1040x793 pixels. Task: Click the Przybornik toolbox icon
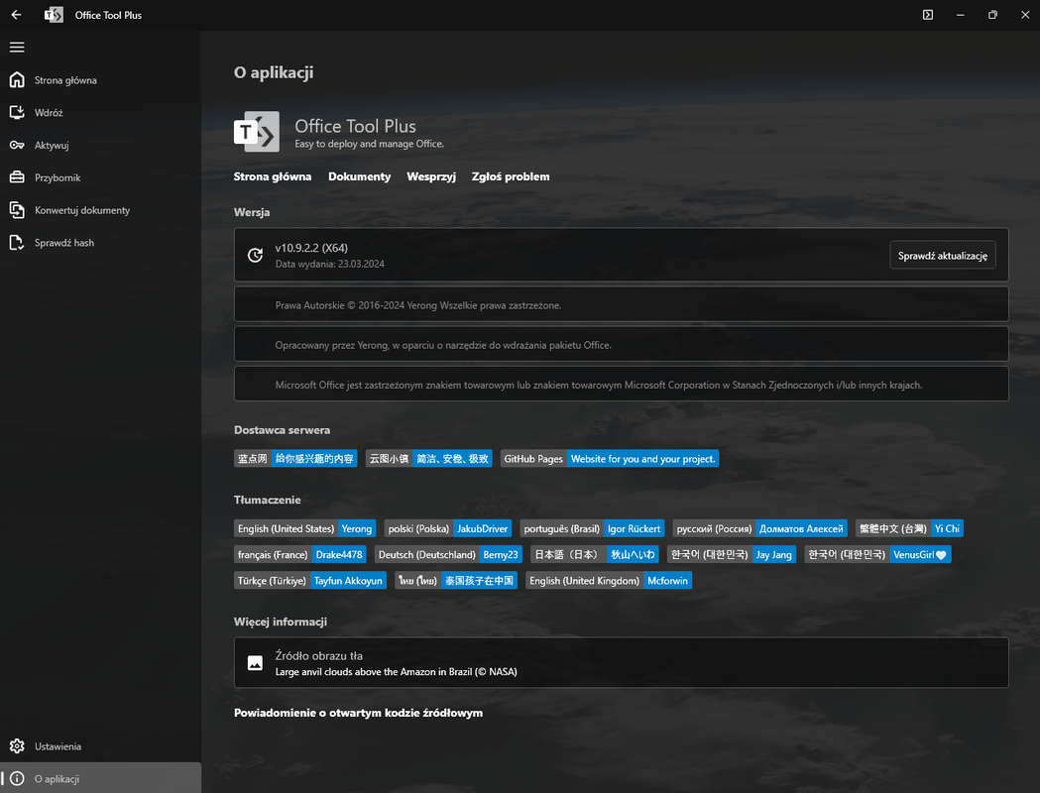coord(17,177)
